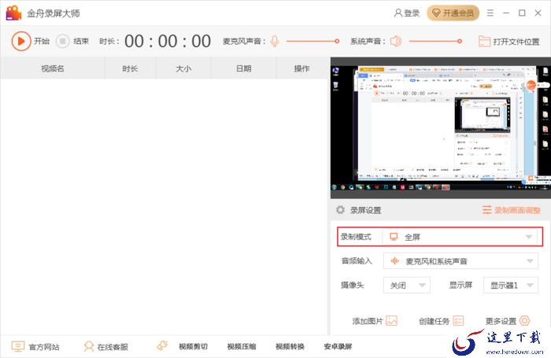Viewport: 551px width, 358px height.
Task: Start recording with the orange play button
Action: [x=21, y=41]
